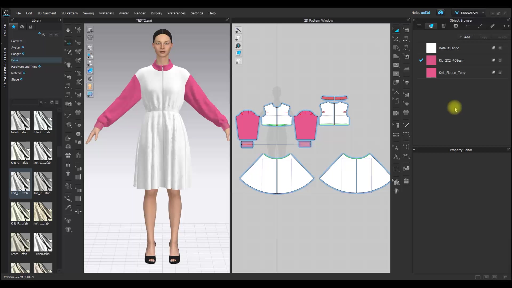
Task: Open the 3D globe render view icon
Action: 90,94
